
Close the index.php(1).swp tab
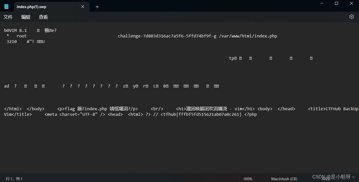[83, 7]
